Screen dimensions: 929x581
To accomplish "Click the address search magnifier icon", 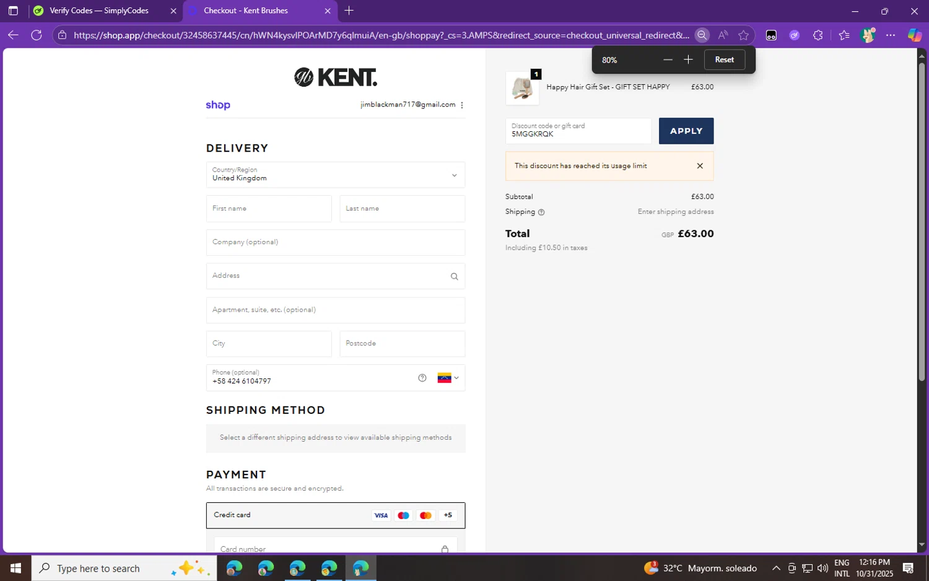I will [455, 276].
